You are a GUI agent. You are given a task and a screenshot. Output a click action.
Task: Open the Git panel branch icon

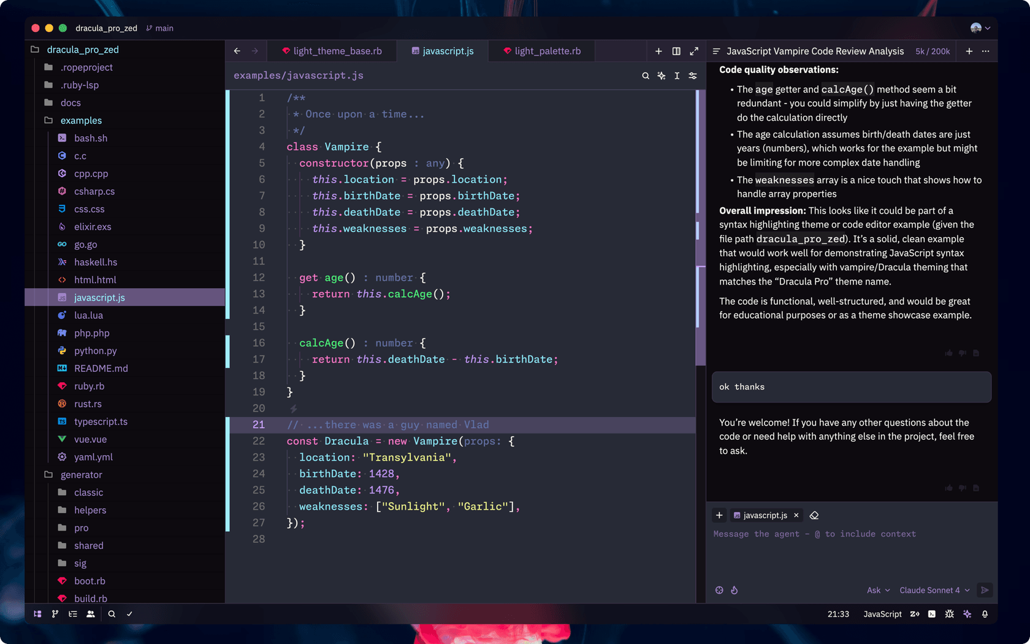[55, 614]
